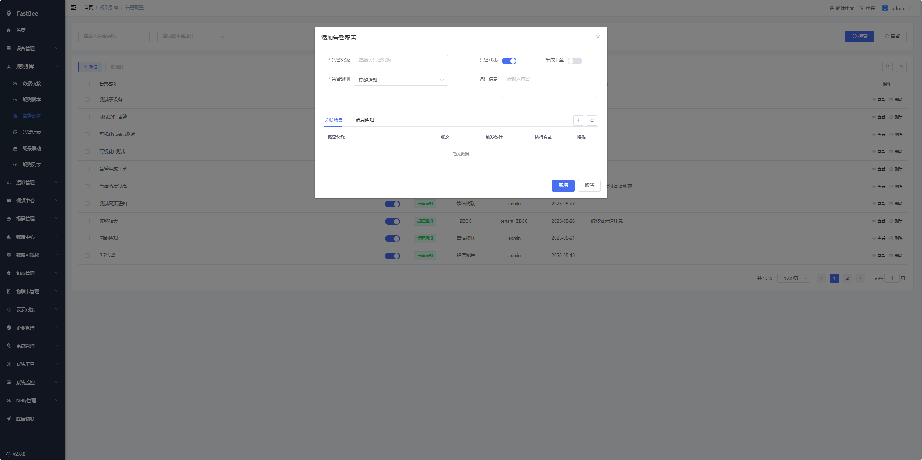This screenshot has height=460, width=922.
Task: Enable the 生成工单 switch
Action: click(x=574, y=61)
